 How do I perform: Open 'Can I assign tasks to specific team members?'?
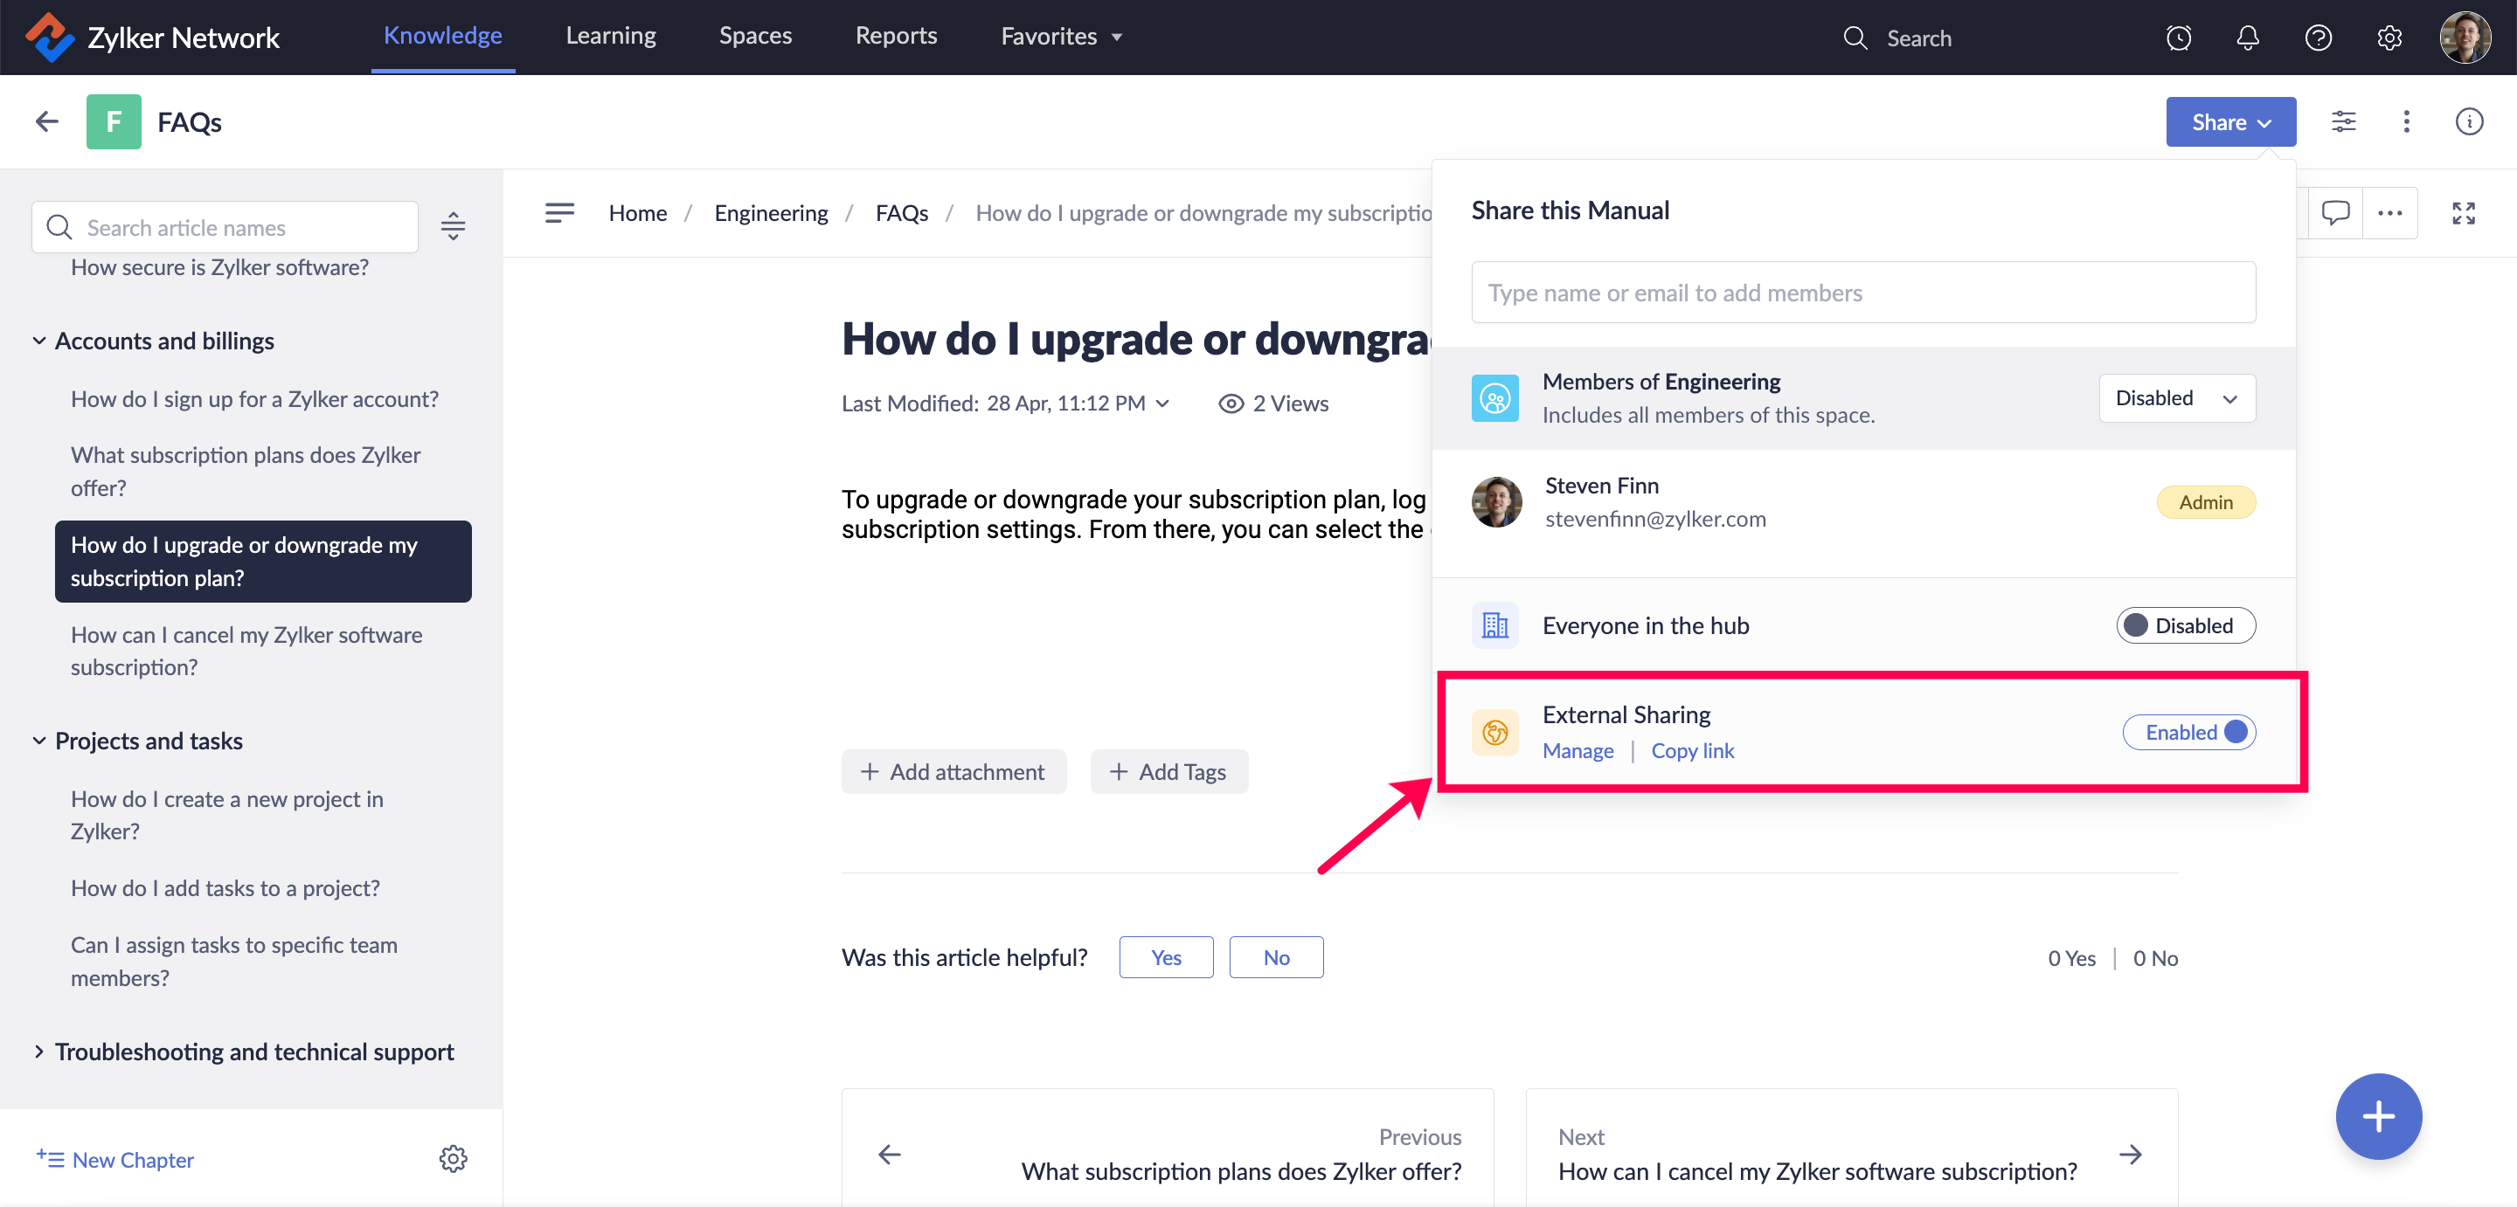tap(233, 961)
